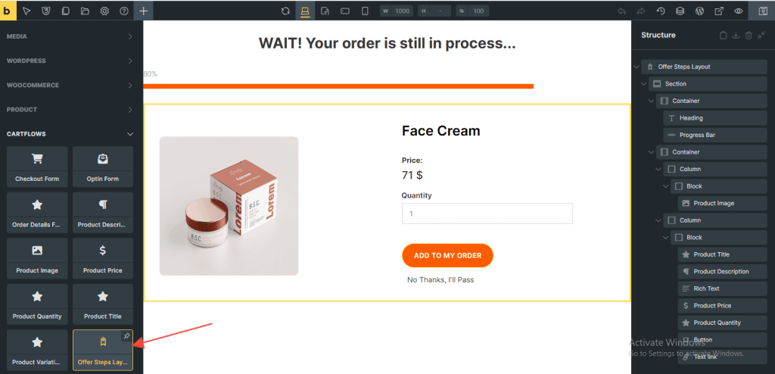Image resolution: width=775 pixels, height=374 pixels.
Task: Open the revisions history icon
Action: (x=661, y=11)
